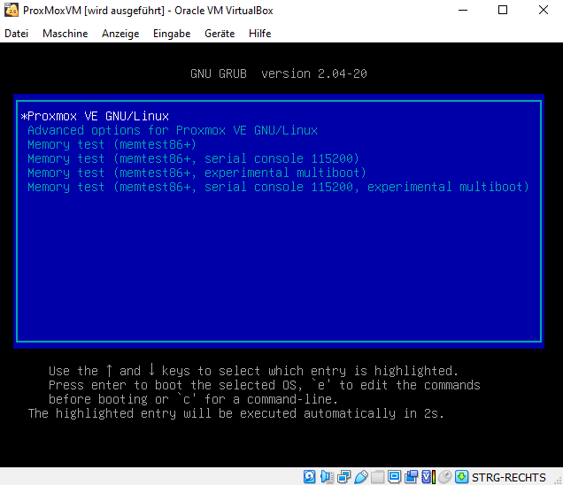Close the ProxMoxVM window
This screenshot has height=485, width=563.
click(544, 10)
